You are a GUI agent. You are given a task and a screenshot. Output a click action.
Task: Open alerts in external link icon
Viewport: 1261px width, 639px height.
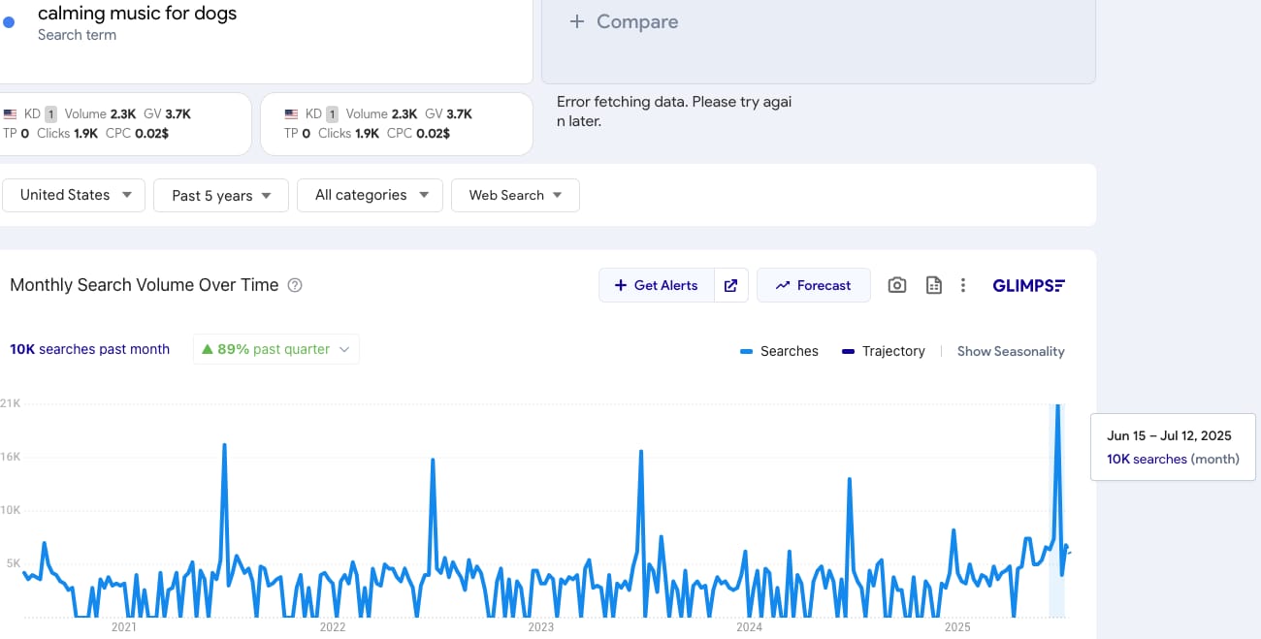pyautogui.click(x=731, y=285)
